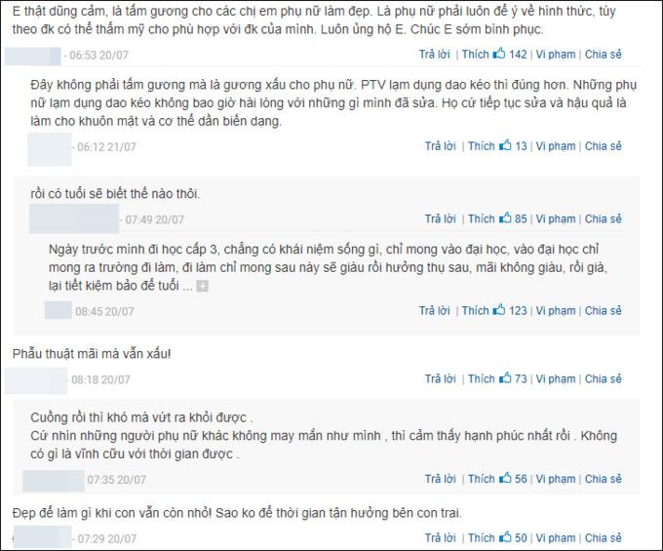
Task: Reply to the 'Phẫu thuật mãi mà vẫn xấu' comment
Action: click(x=441, y=378)
